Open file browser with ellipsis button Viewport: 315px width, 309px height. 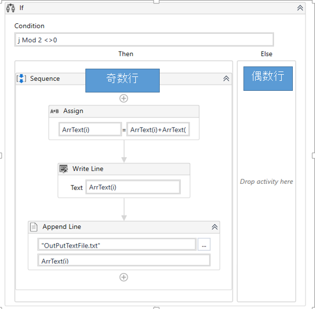[204, 244]
